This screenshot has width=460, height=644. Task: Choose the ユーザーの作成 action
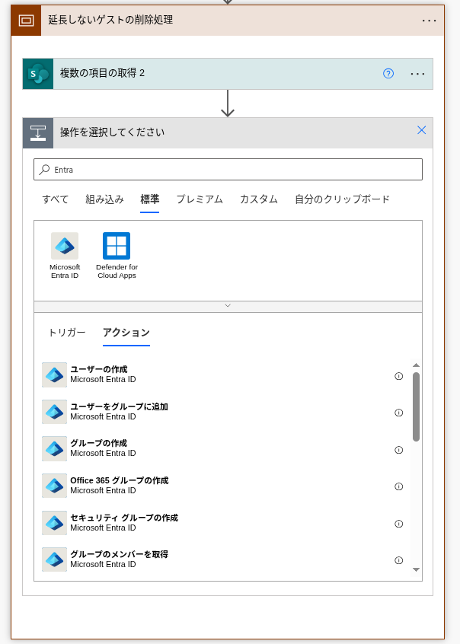222,375
